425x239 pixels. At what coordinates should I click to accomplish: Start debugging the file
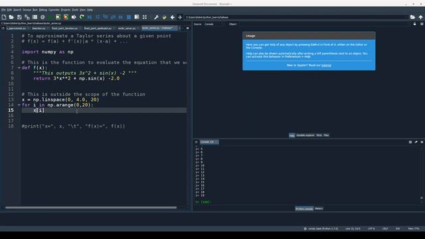(x=90, y=17)
